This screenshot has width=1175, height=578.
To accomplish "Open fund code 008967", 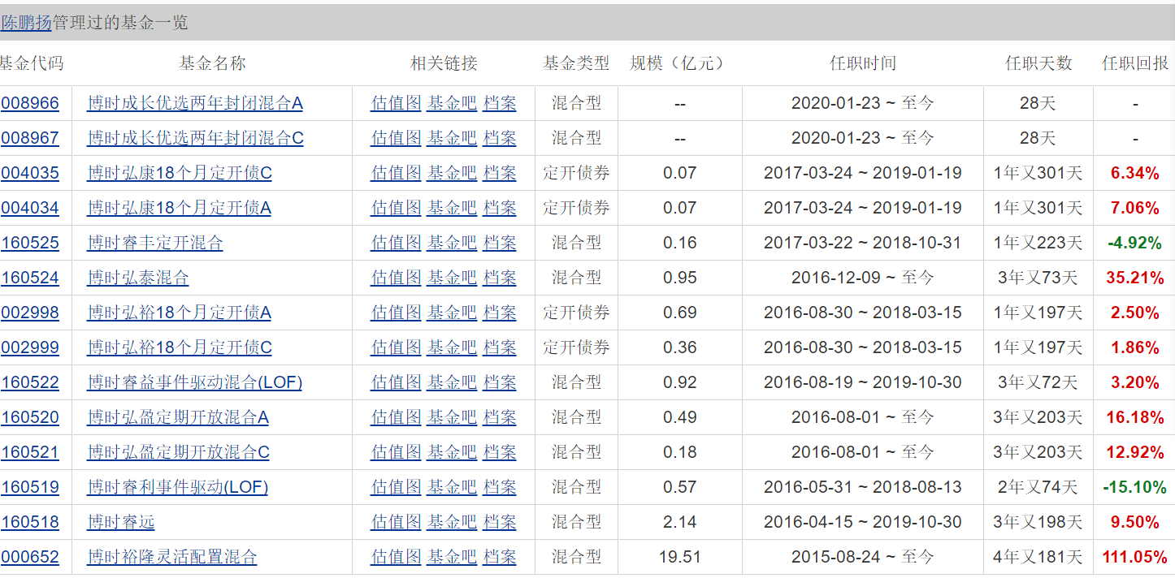I will coord(30,138).
